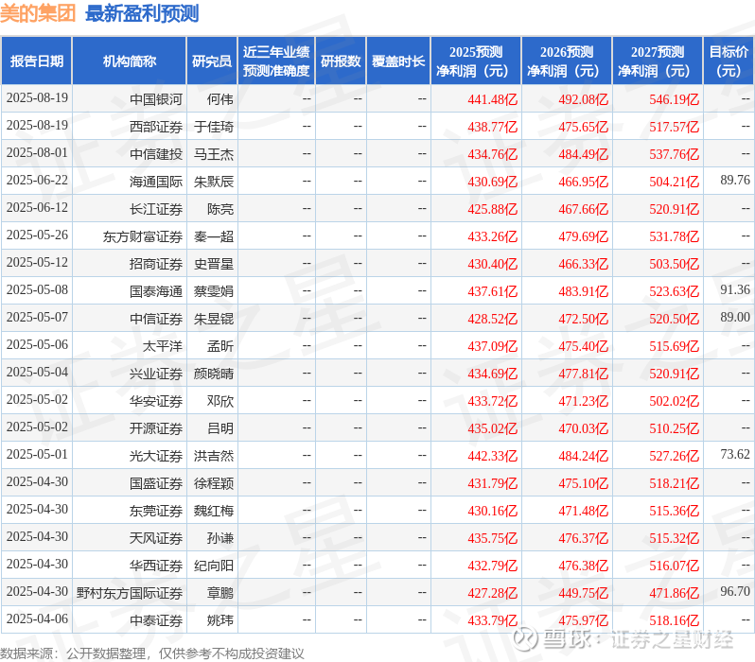Click target price 89.00

735,317
